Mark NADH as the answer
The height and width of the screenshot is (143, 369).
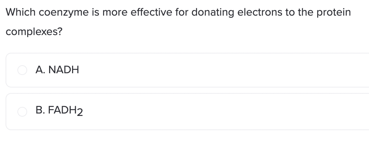point(22,70)
